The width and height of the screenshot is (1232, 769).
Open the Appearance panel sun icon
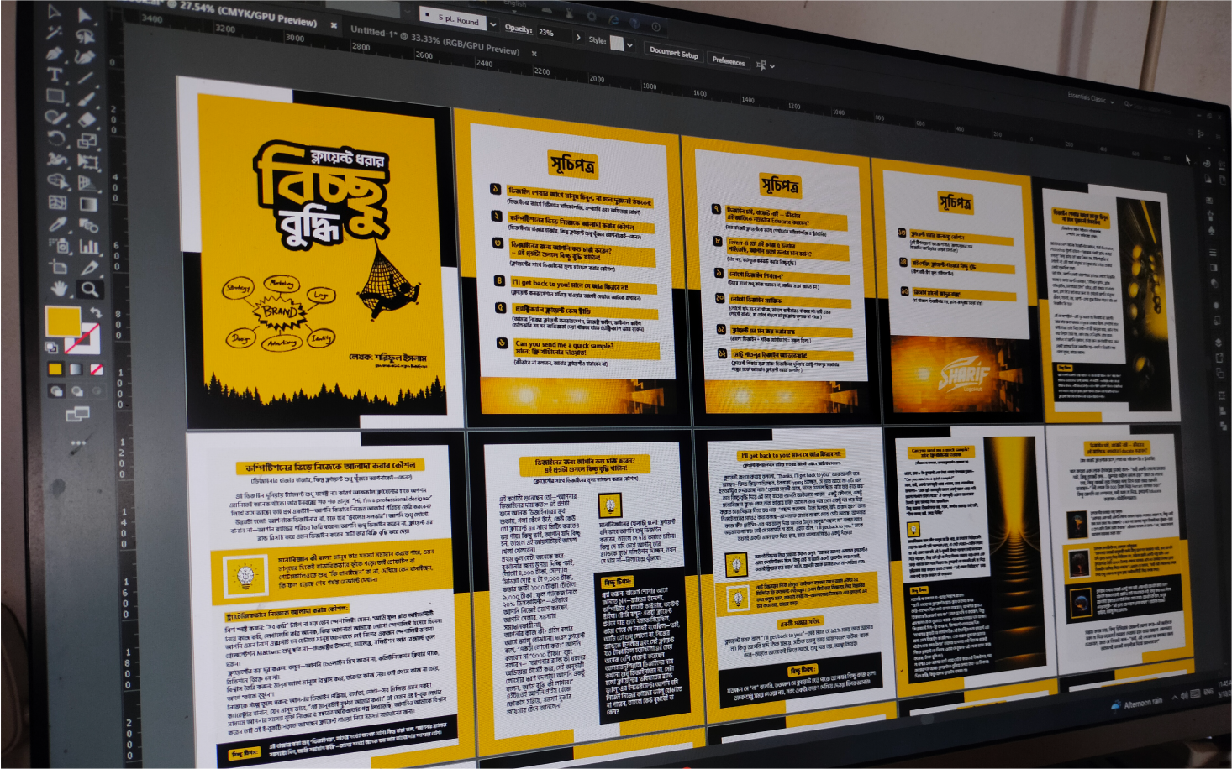click(1216, 306)
